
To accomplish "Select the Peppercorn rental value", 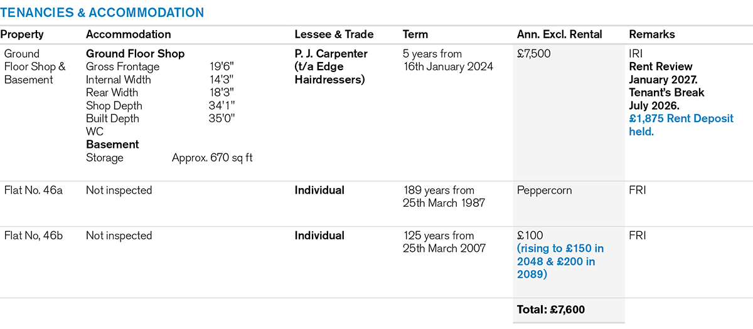I will [544, 190].
